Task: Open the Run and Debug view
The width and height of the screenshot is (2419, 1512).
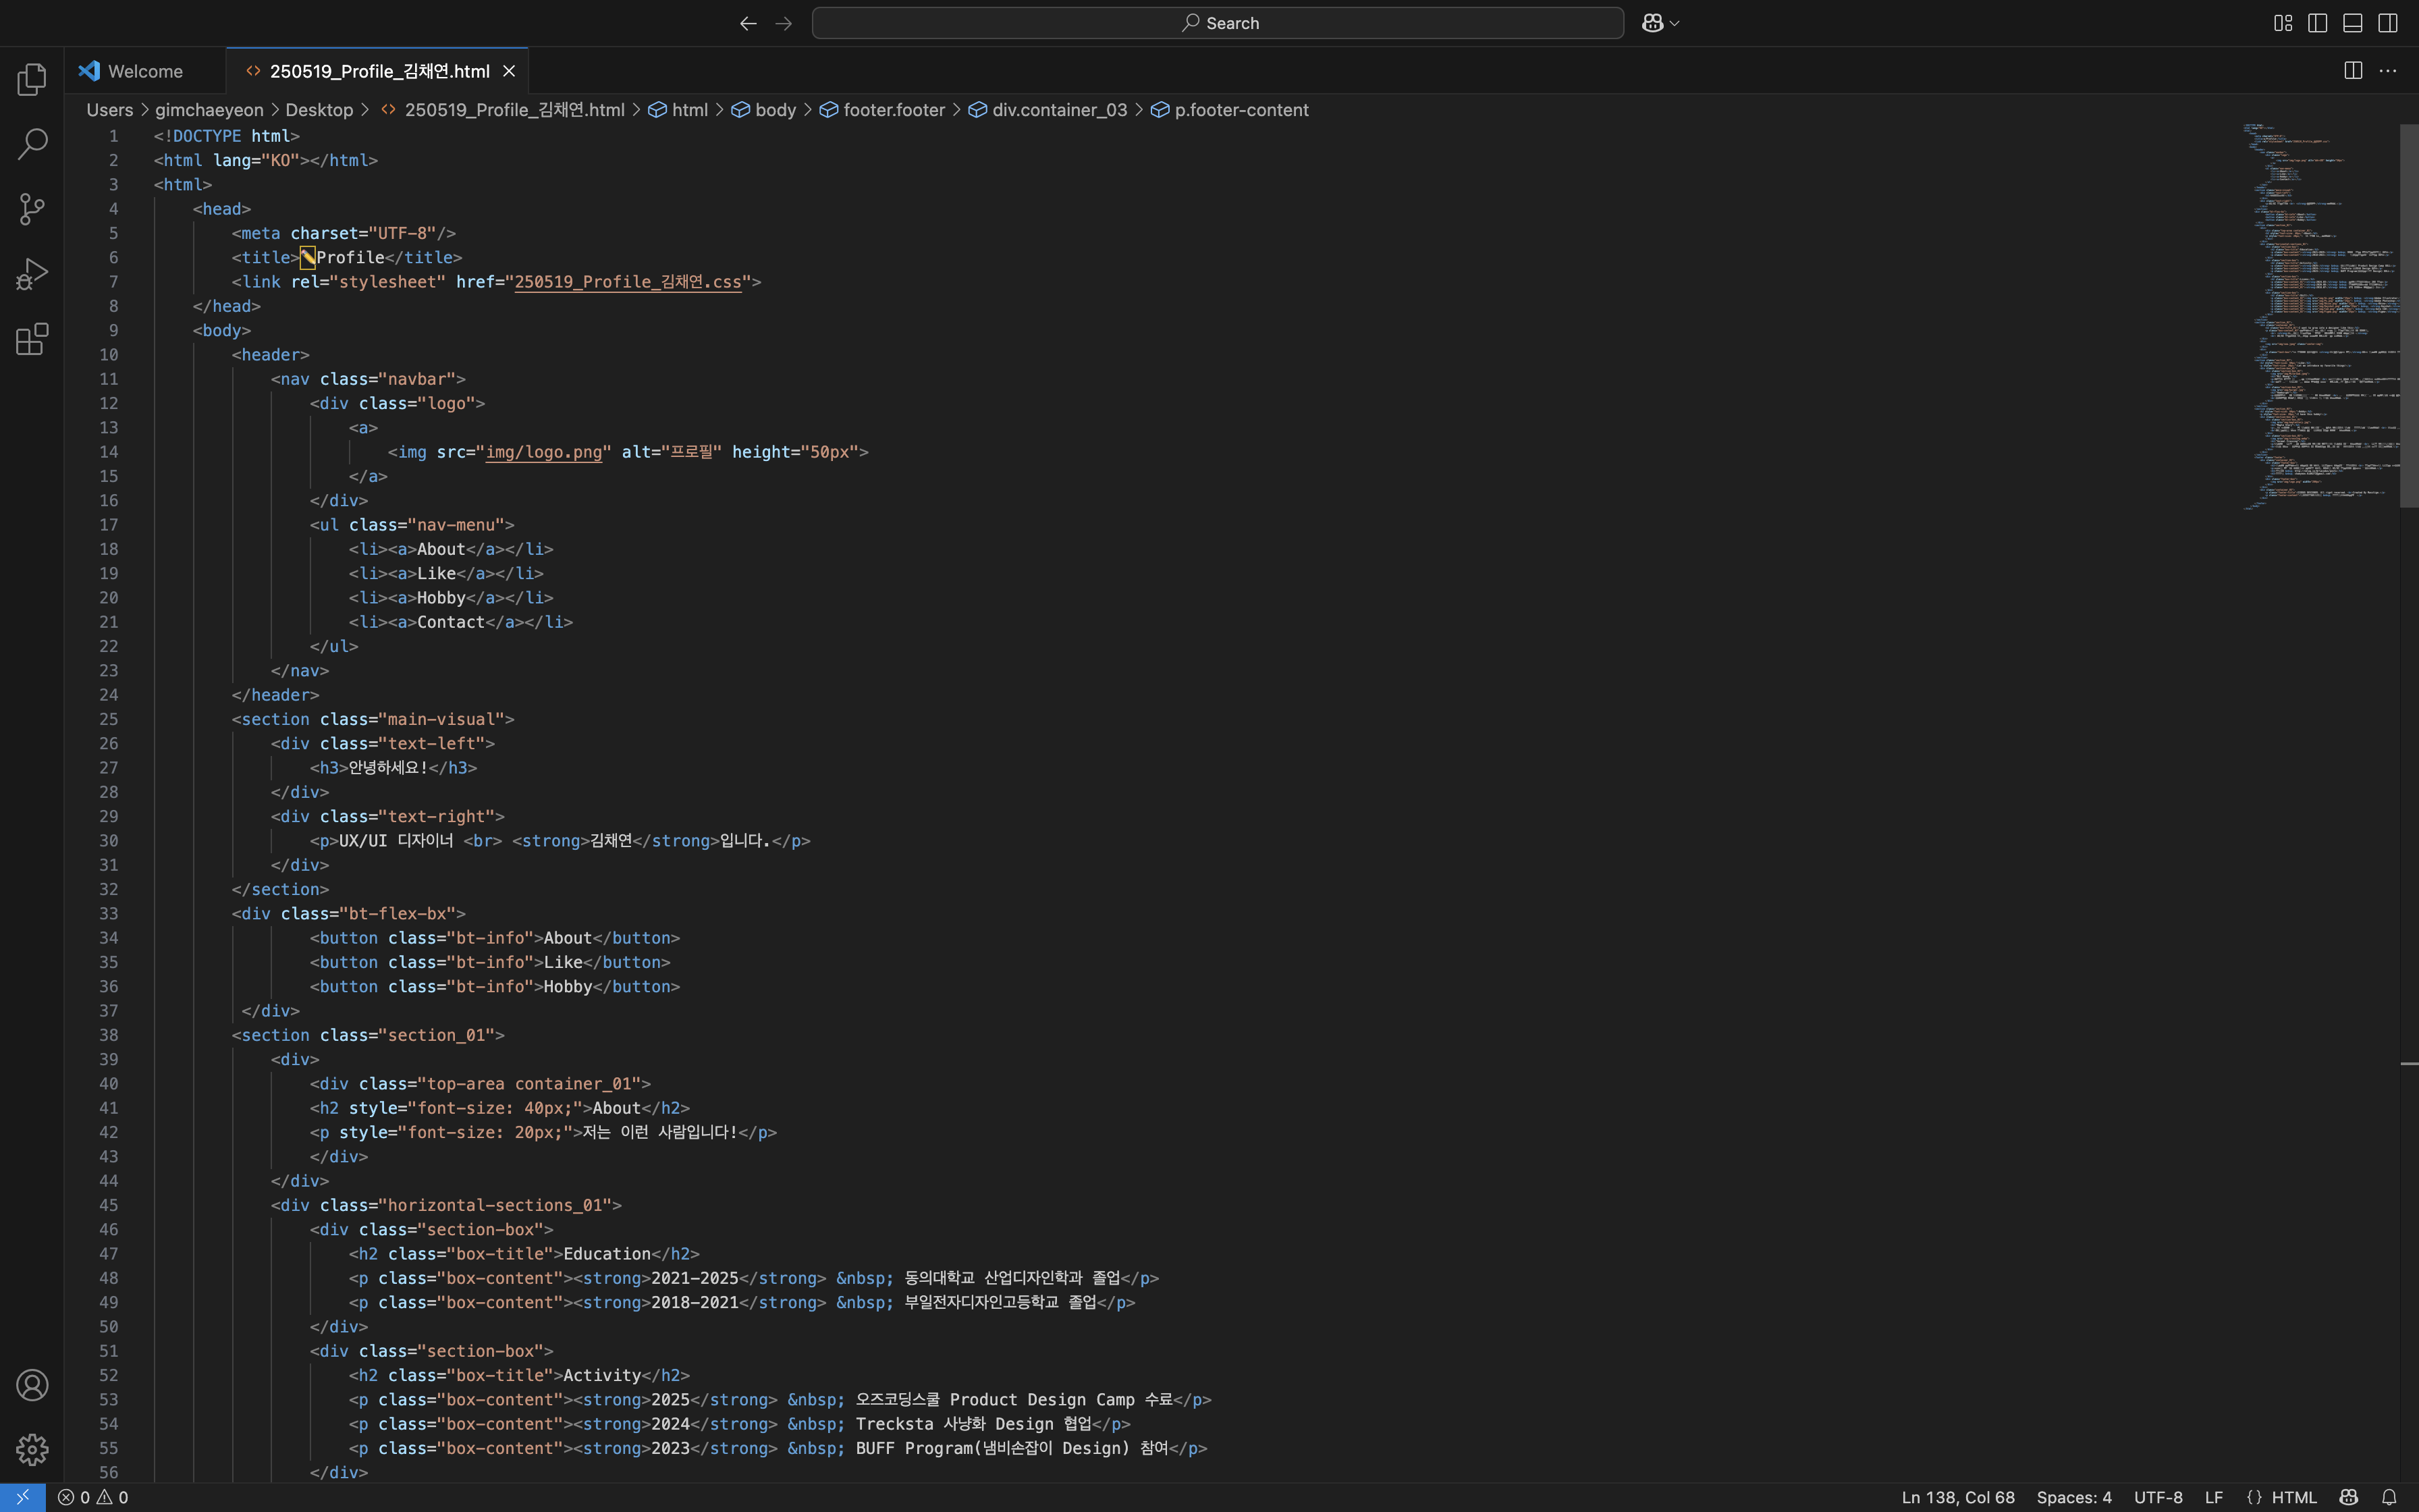Action: pyautogui.click(x=32, y=274)
